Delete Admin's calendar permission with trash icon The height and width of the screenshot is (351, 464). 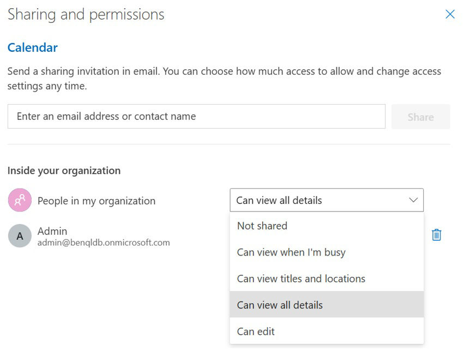(x=436, y=235)
